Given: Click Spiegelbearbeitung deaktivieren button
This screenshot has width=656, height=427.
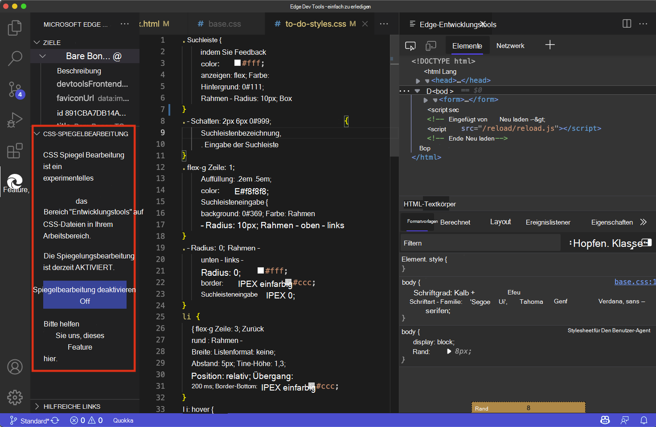Looking at the screenshot, I should pyautogui.click(x=85, y=294).
